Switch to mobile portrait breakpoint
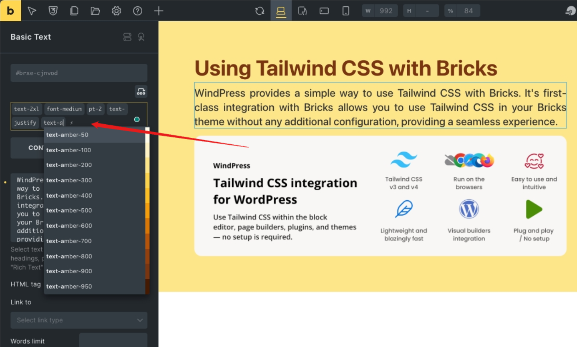This screenshot has width=577, height=347. (x=345, y=11)
